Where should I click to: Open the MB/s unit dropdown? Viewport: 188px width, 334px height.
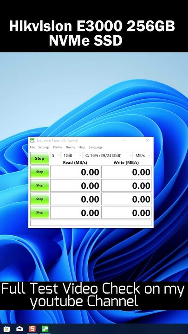(x=143, y=155)
